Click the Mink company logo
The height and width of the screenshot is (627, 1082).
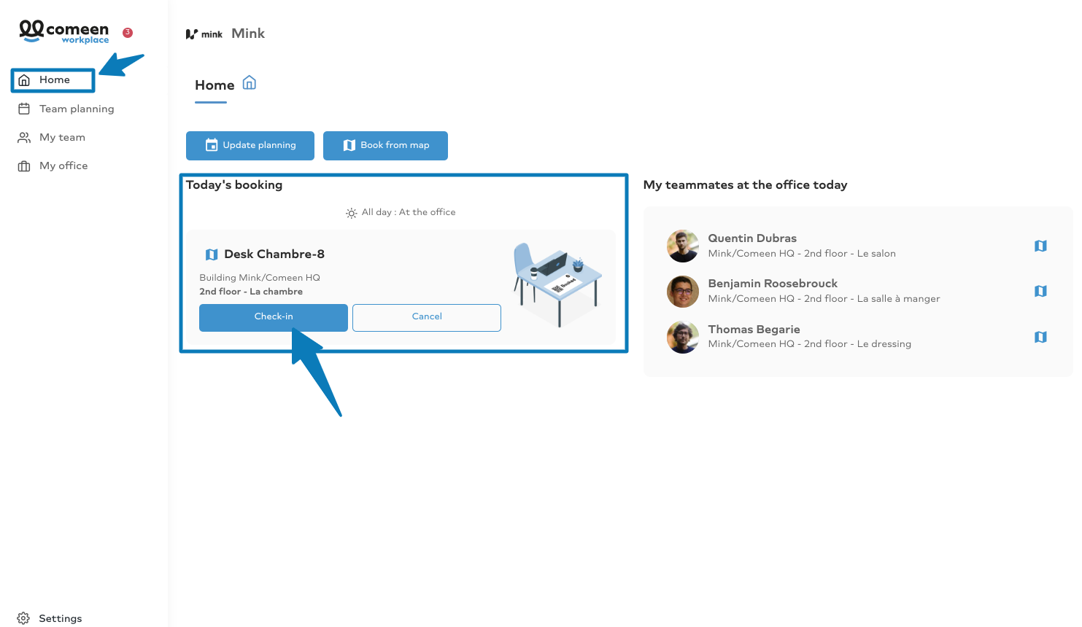(x=204, y=34)
